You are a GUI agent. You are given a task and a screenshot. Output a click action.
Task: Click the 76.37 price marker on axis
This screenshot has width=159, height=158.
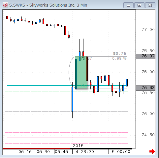[145, 56]
